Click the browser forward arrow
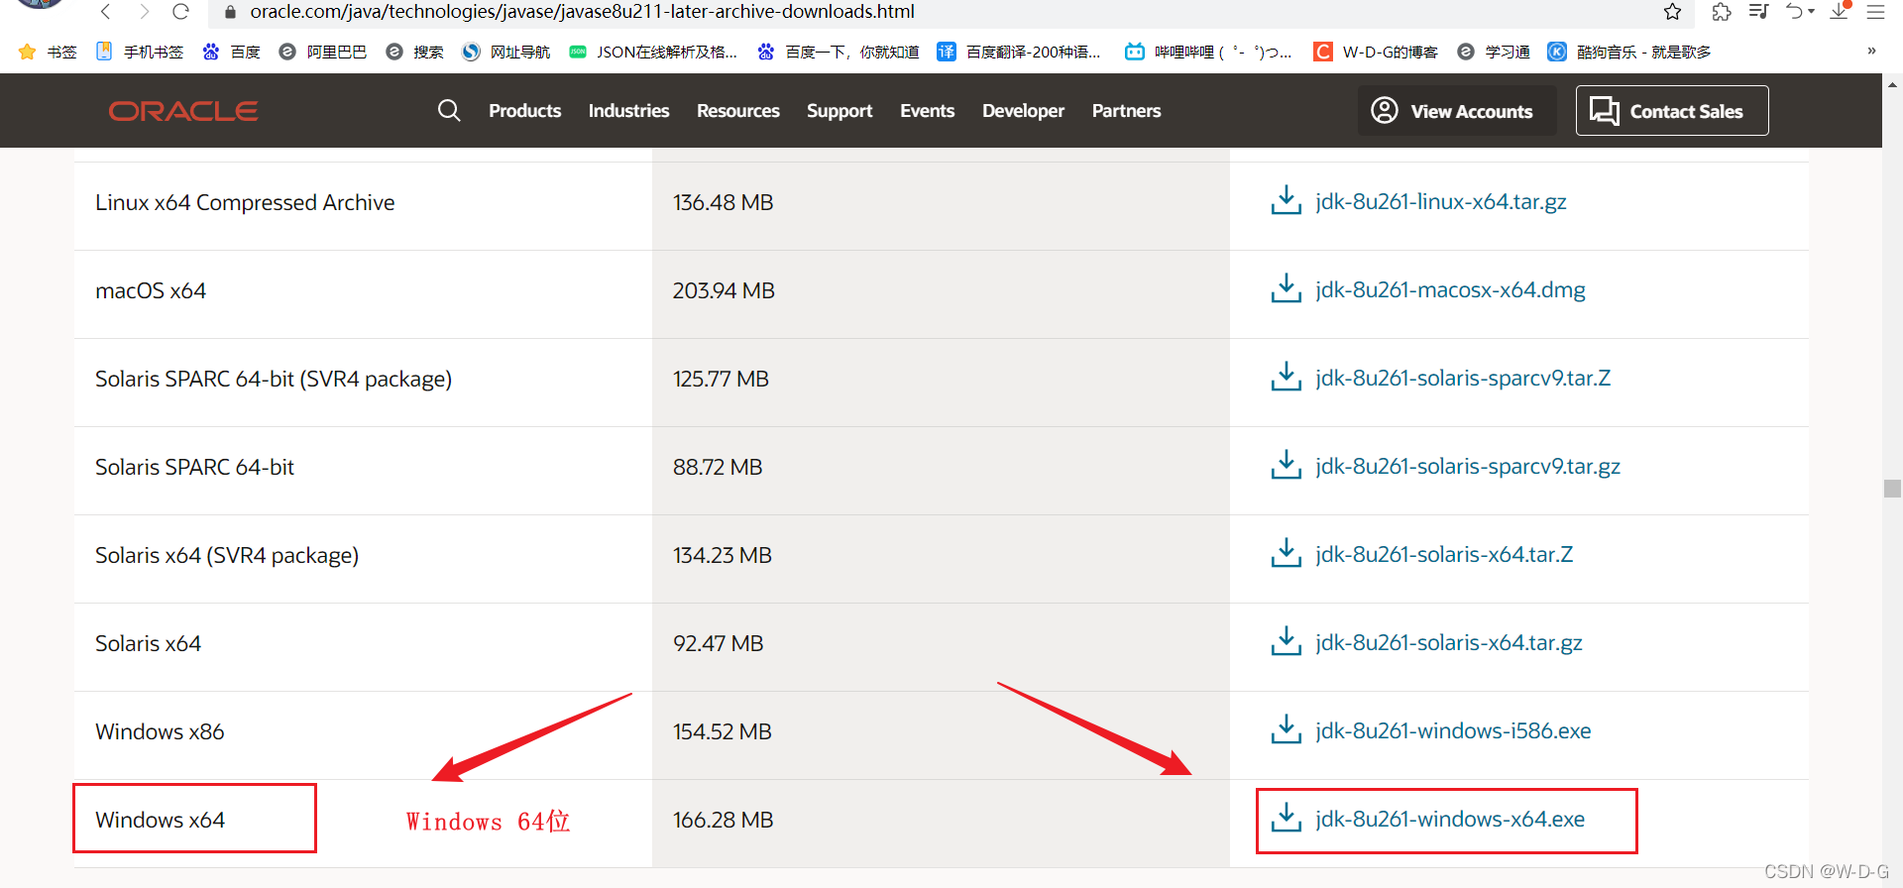The height and width of the screenshot is (888, 1903). [x=145, y=12]
